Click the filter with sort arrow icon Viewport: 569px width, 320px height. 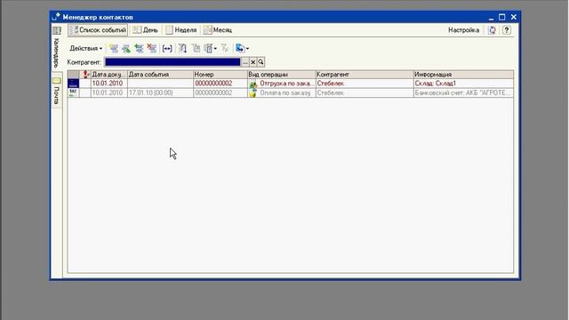pos(182,48)
